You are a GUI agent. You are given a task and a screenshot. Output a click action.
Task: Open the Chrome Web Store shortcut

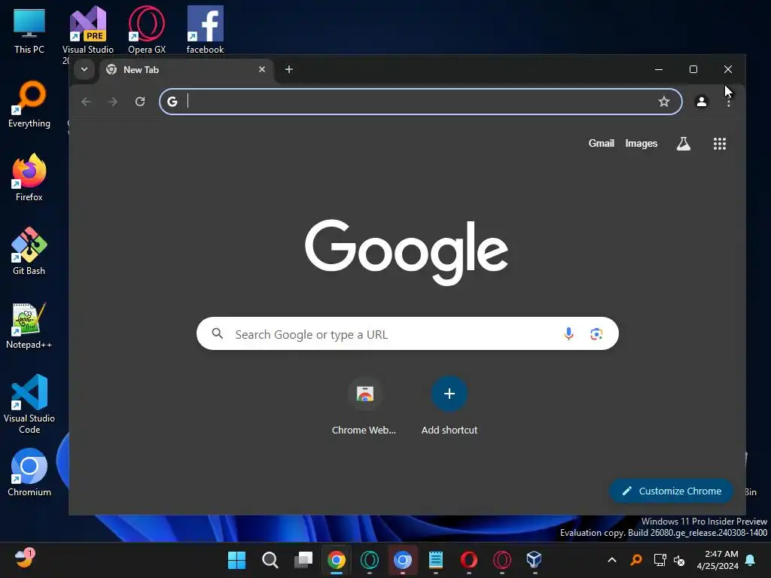pyautogui.click(x=364, y=406)
